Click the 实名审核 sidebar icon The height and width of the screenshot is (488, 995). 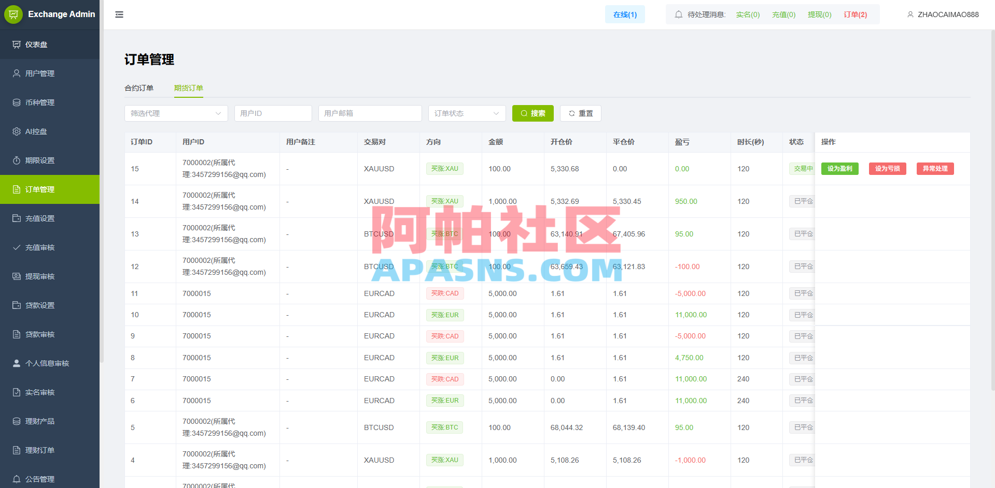(x=17, y=392)
